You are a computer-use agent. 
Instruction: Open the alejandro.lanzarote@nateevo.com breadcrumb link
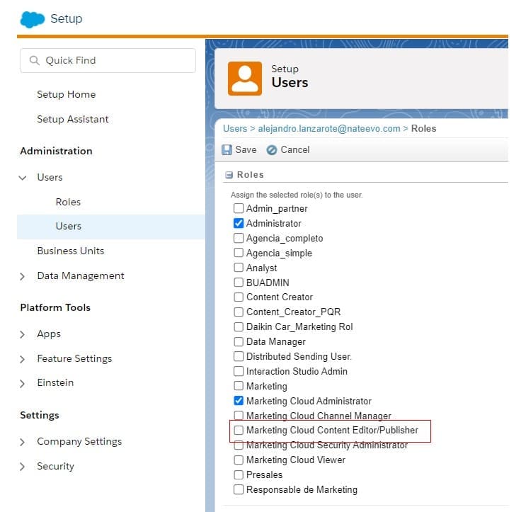click(329, 128)
